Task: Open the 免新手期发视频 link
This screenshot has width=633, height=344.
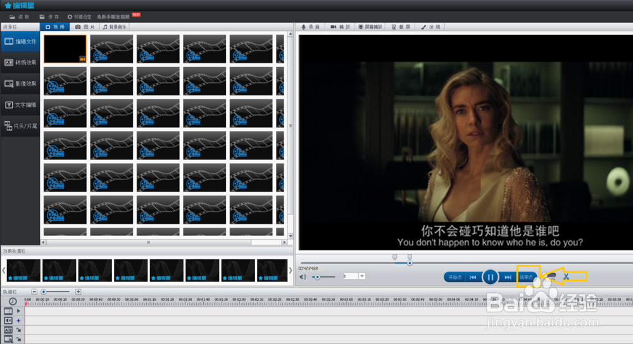Action: [x=113, y=17]
